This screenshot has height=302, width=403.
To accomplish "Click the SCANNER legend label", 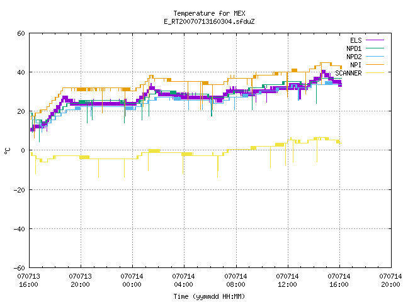I will click(x=348, y=73).
